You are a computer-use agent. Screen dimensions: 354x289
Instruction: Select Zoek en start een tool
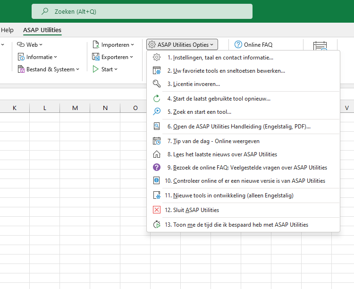[243, 111]
